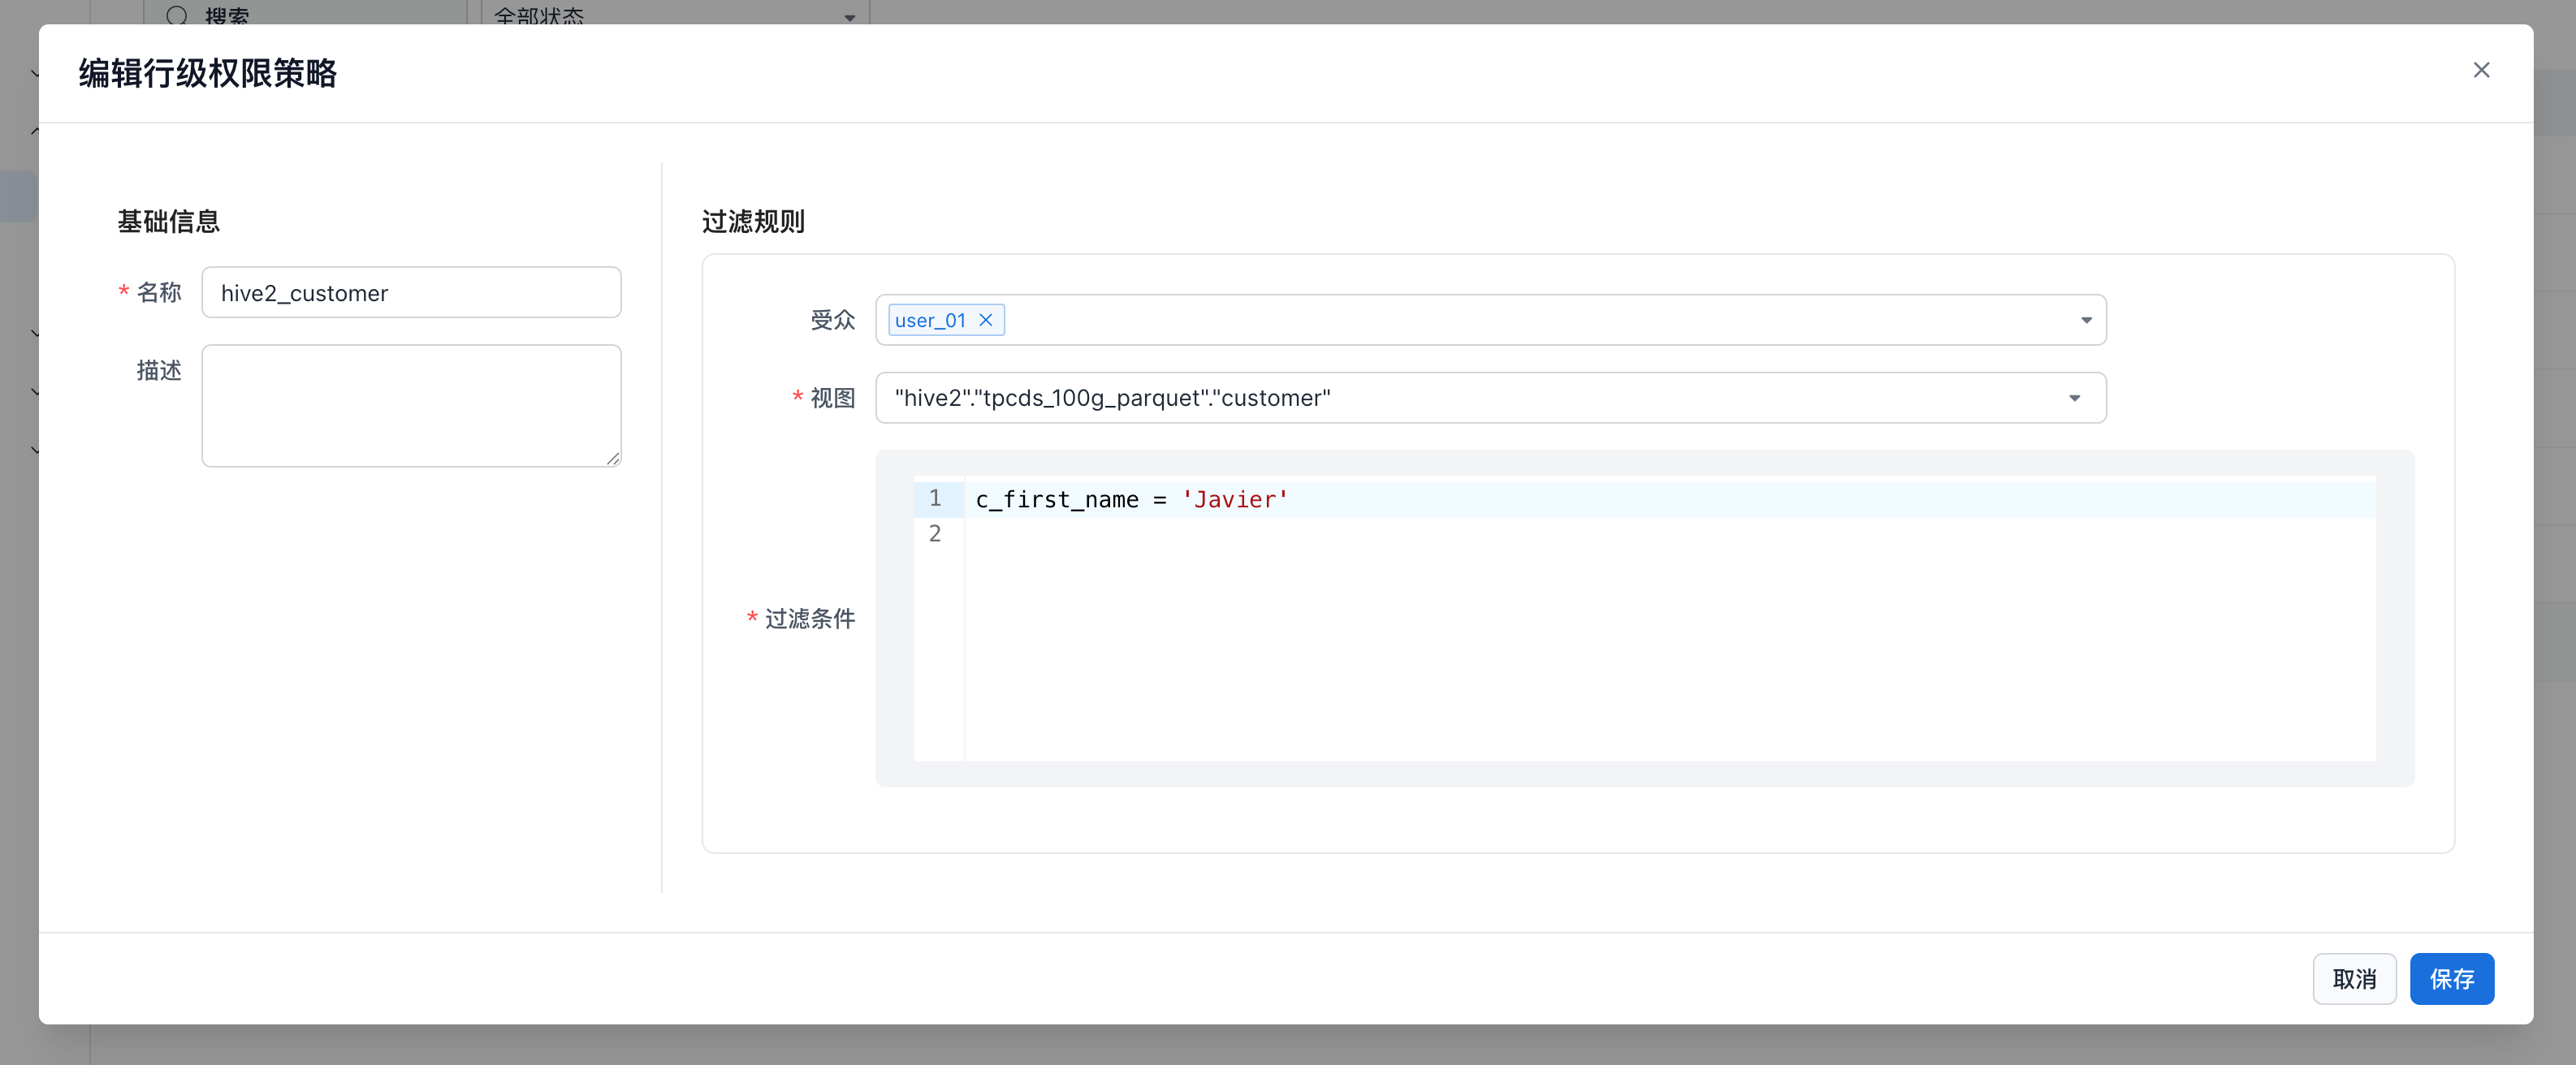Click the 受众 field label

[832, 320]
